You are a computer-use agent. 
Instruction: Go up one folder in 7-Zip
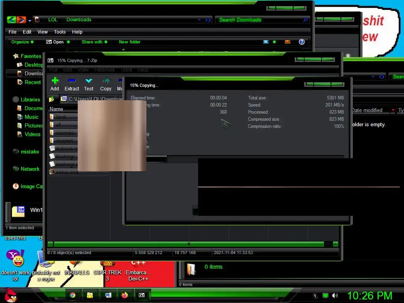pos(52,99)
